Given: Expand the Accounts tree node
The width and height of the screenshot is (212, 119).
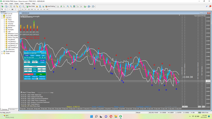Looking at the screenshot, I should tap(2, 16).
